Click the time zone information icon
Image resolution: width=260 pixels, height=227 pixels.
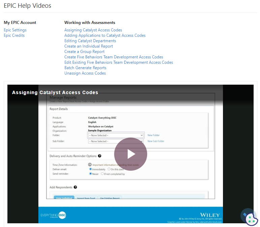[90, 165]
